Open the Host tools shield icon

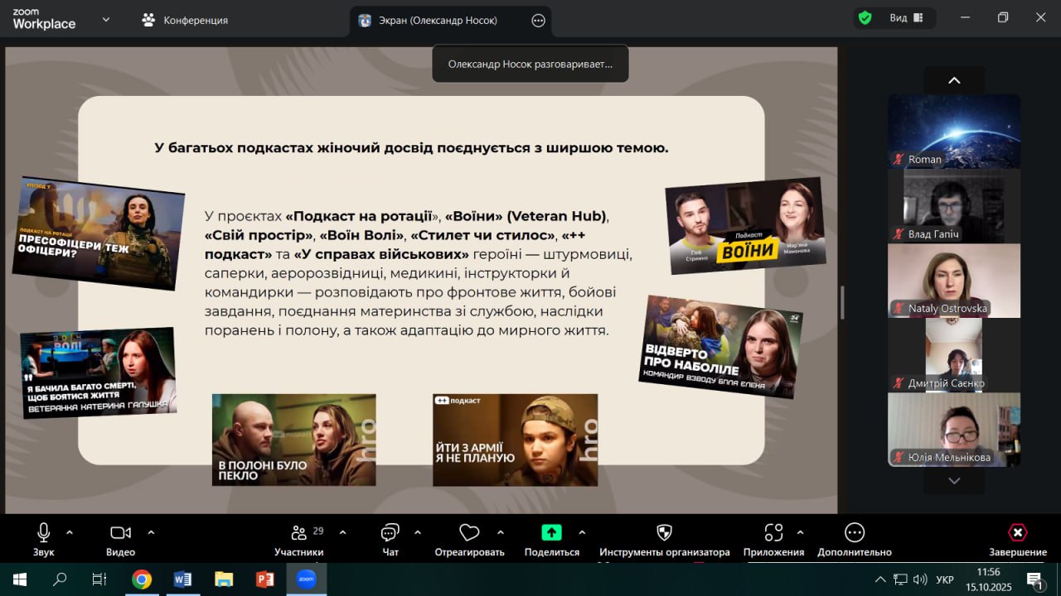point(664,533)
